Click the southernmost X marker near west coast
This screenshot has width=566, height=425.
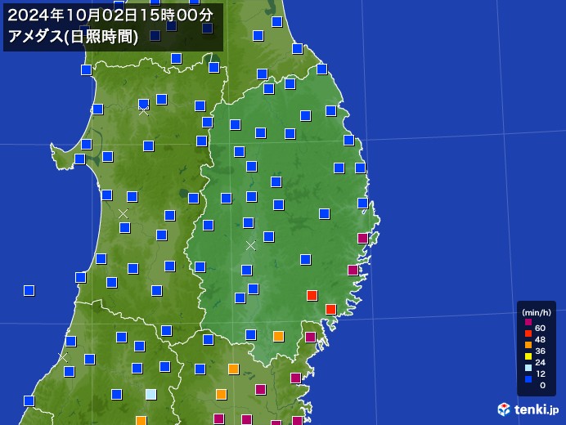[x=62, y=357]
